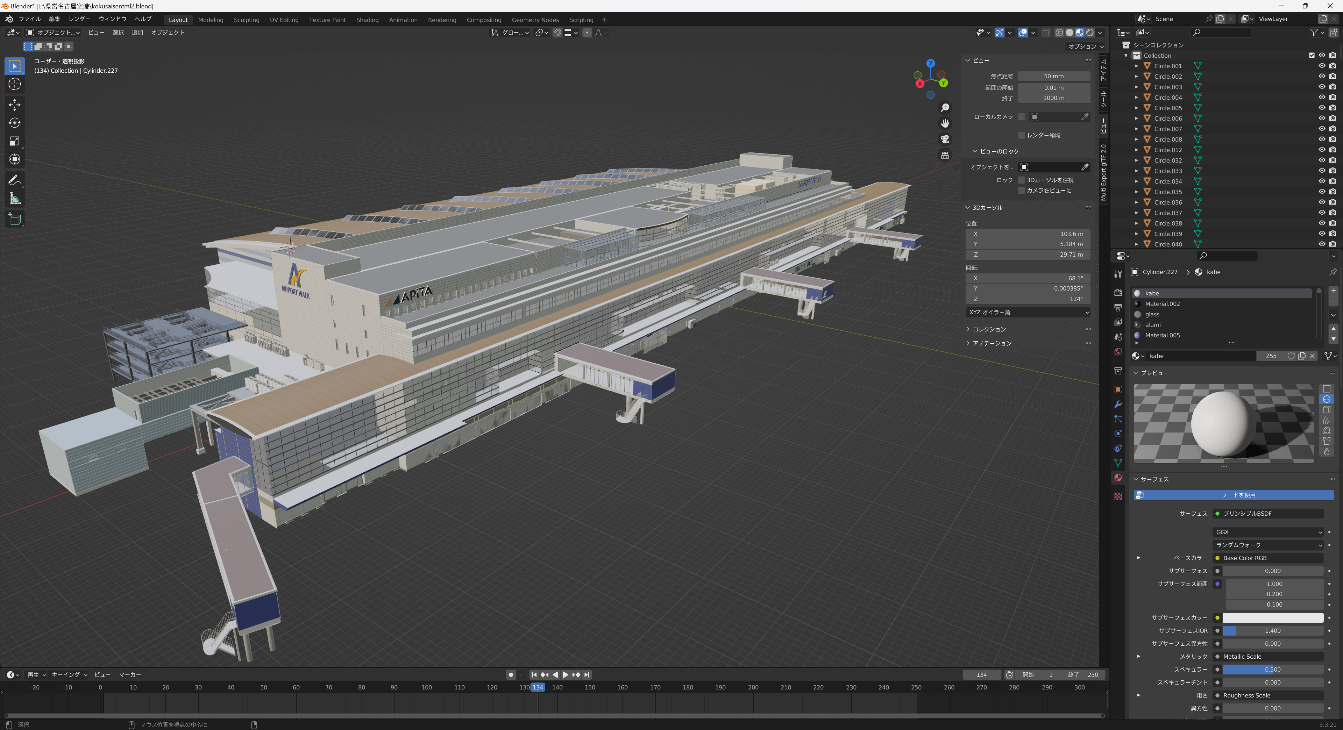Toggle camera view icon in viewport

(945, 139)
